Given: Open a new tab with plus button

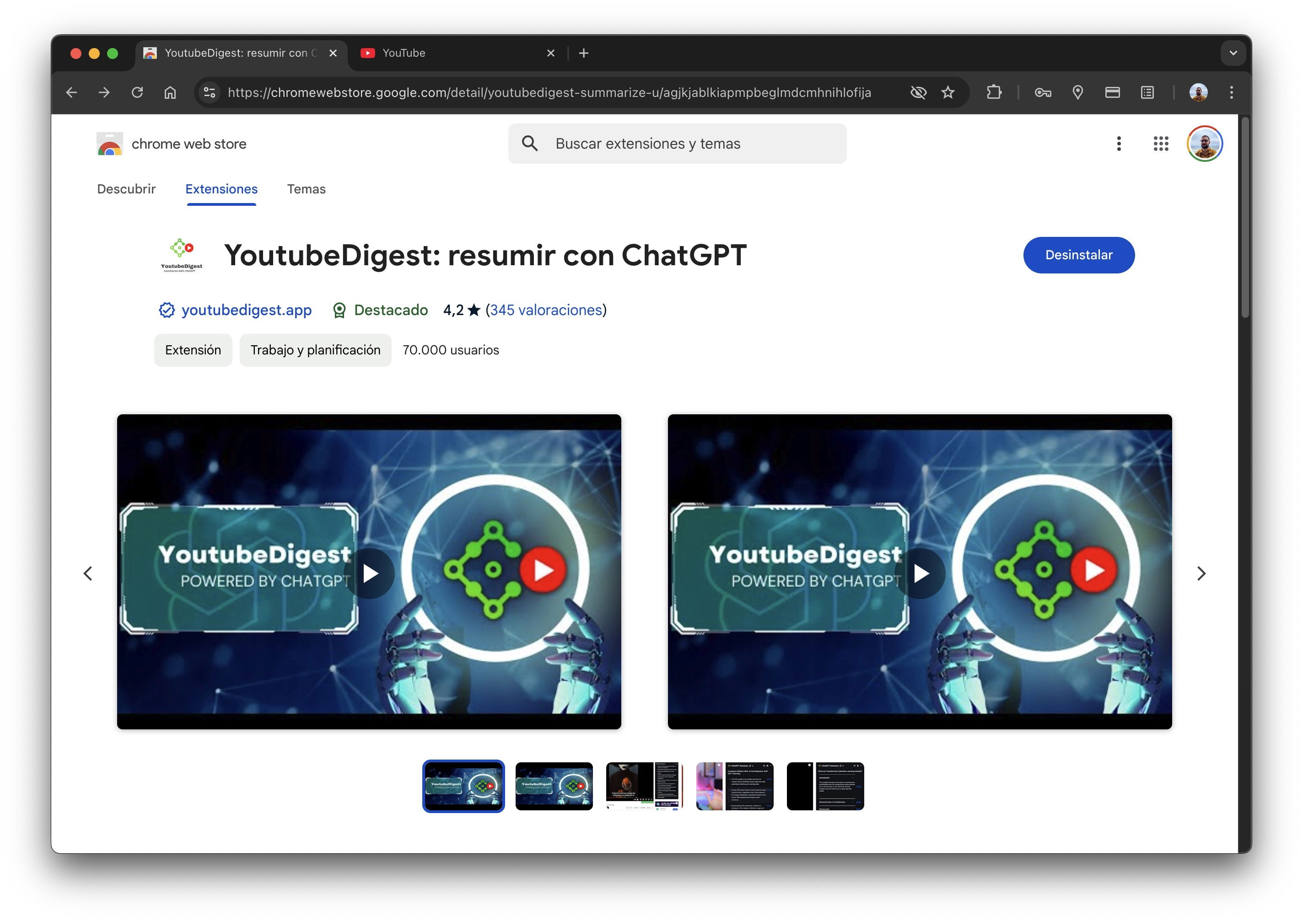Looking at the screenshot, I should click(583, 53).
